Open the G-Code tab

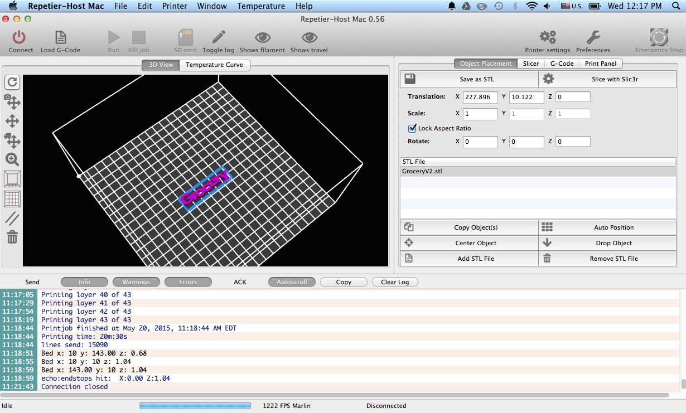(561, 64)
